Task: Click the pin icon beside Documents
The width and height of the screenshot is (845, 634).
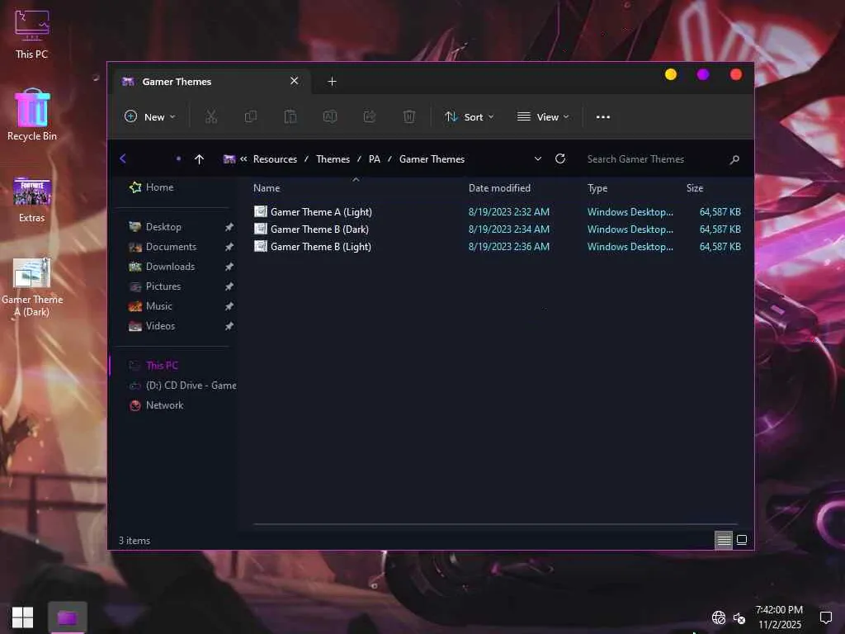Action: pos(229,246)
